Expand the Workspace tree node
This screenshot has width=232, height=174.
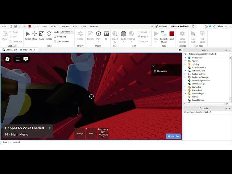click(x=185, y=58)
